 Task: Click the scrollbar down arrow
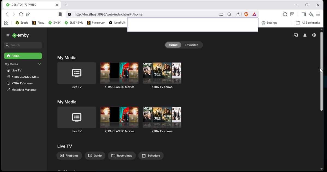tap(322, 169)
